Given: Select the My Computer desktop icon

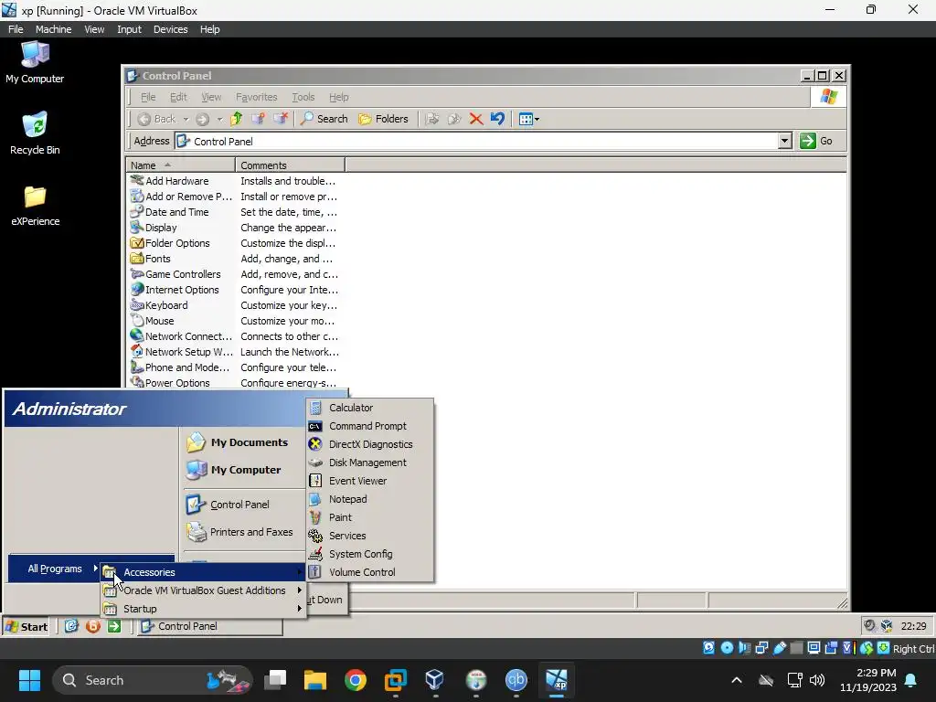Looking at the screenshot, I should [35, 62].
